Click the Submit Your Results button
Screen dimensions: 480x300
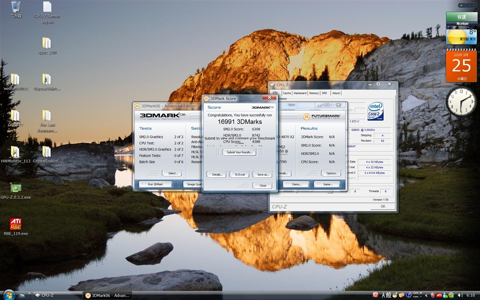(239, 152)
